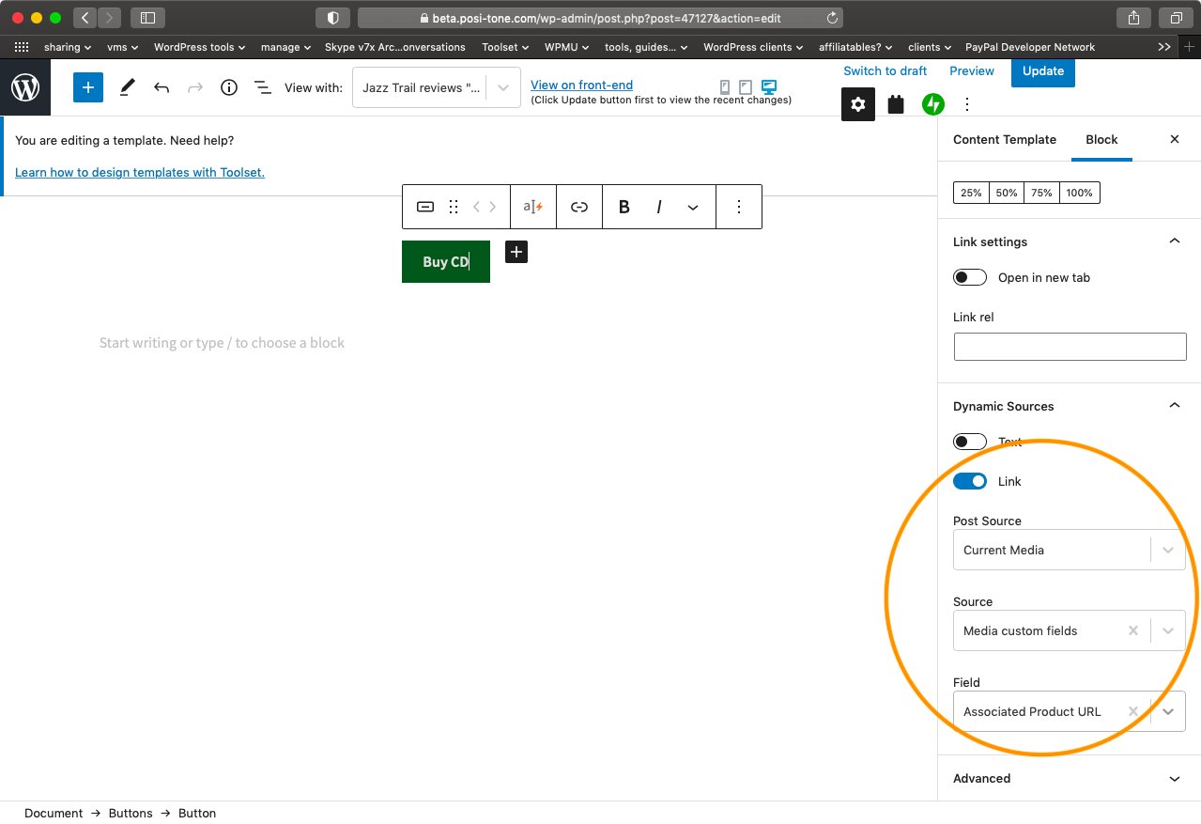1201x824 pixels.
Task: Collapse the Link settings section
Action: tap(1174, 241)
